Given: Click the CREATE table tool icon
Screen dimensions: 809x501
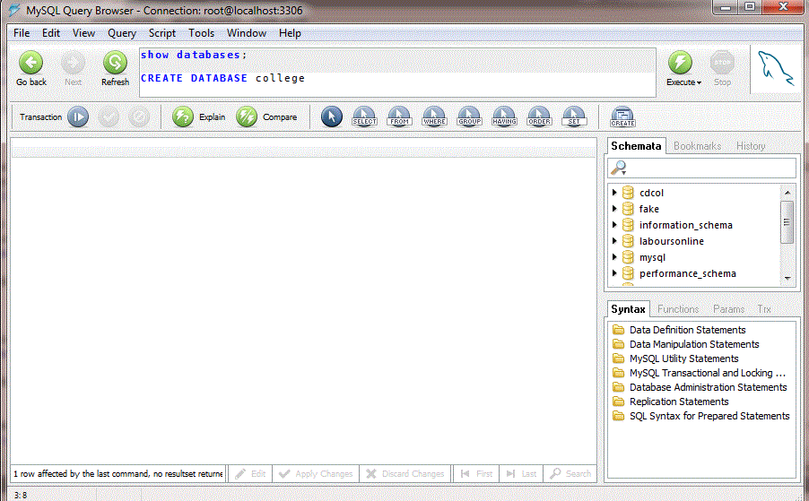Looking at the screenshot, I should pos(622,117).
